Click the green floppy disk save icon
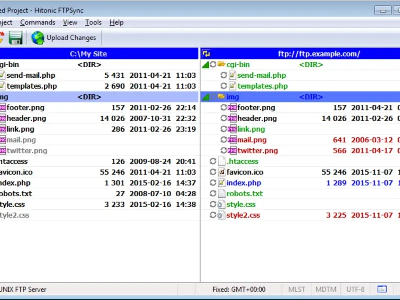Screen dimensions: 400x300 (15, 38)
